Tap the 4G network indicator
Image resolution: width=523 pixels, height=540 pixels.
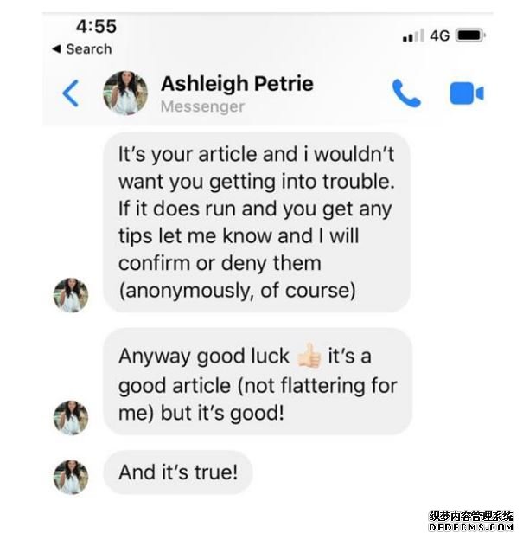click(x=439, y=35)
